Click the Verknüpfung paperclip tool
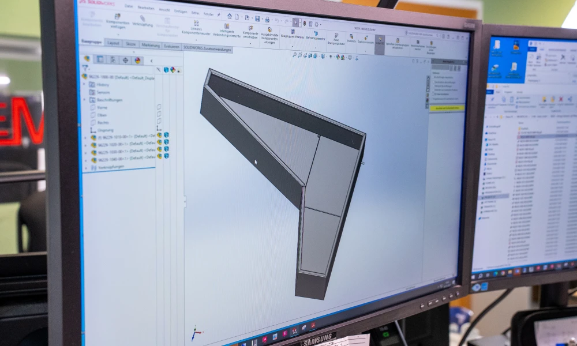 [143, 21]
